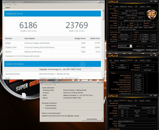Open Benchmarks menu in small Geekbench dialog
The width and height of the screenshot is (159, 130).
point(48,85)
